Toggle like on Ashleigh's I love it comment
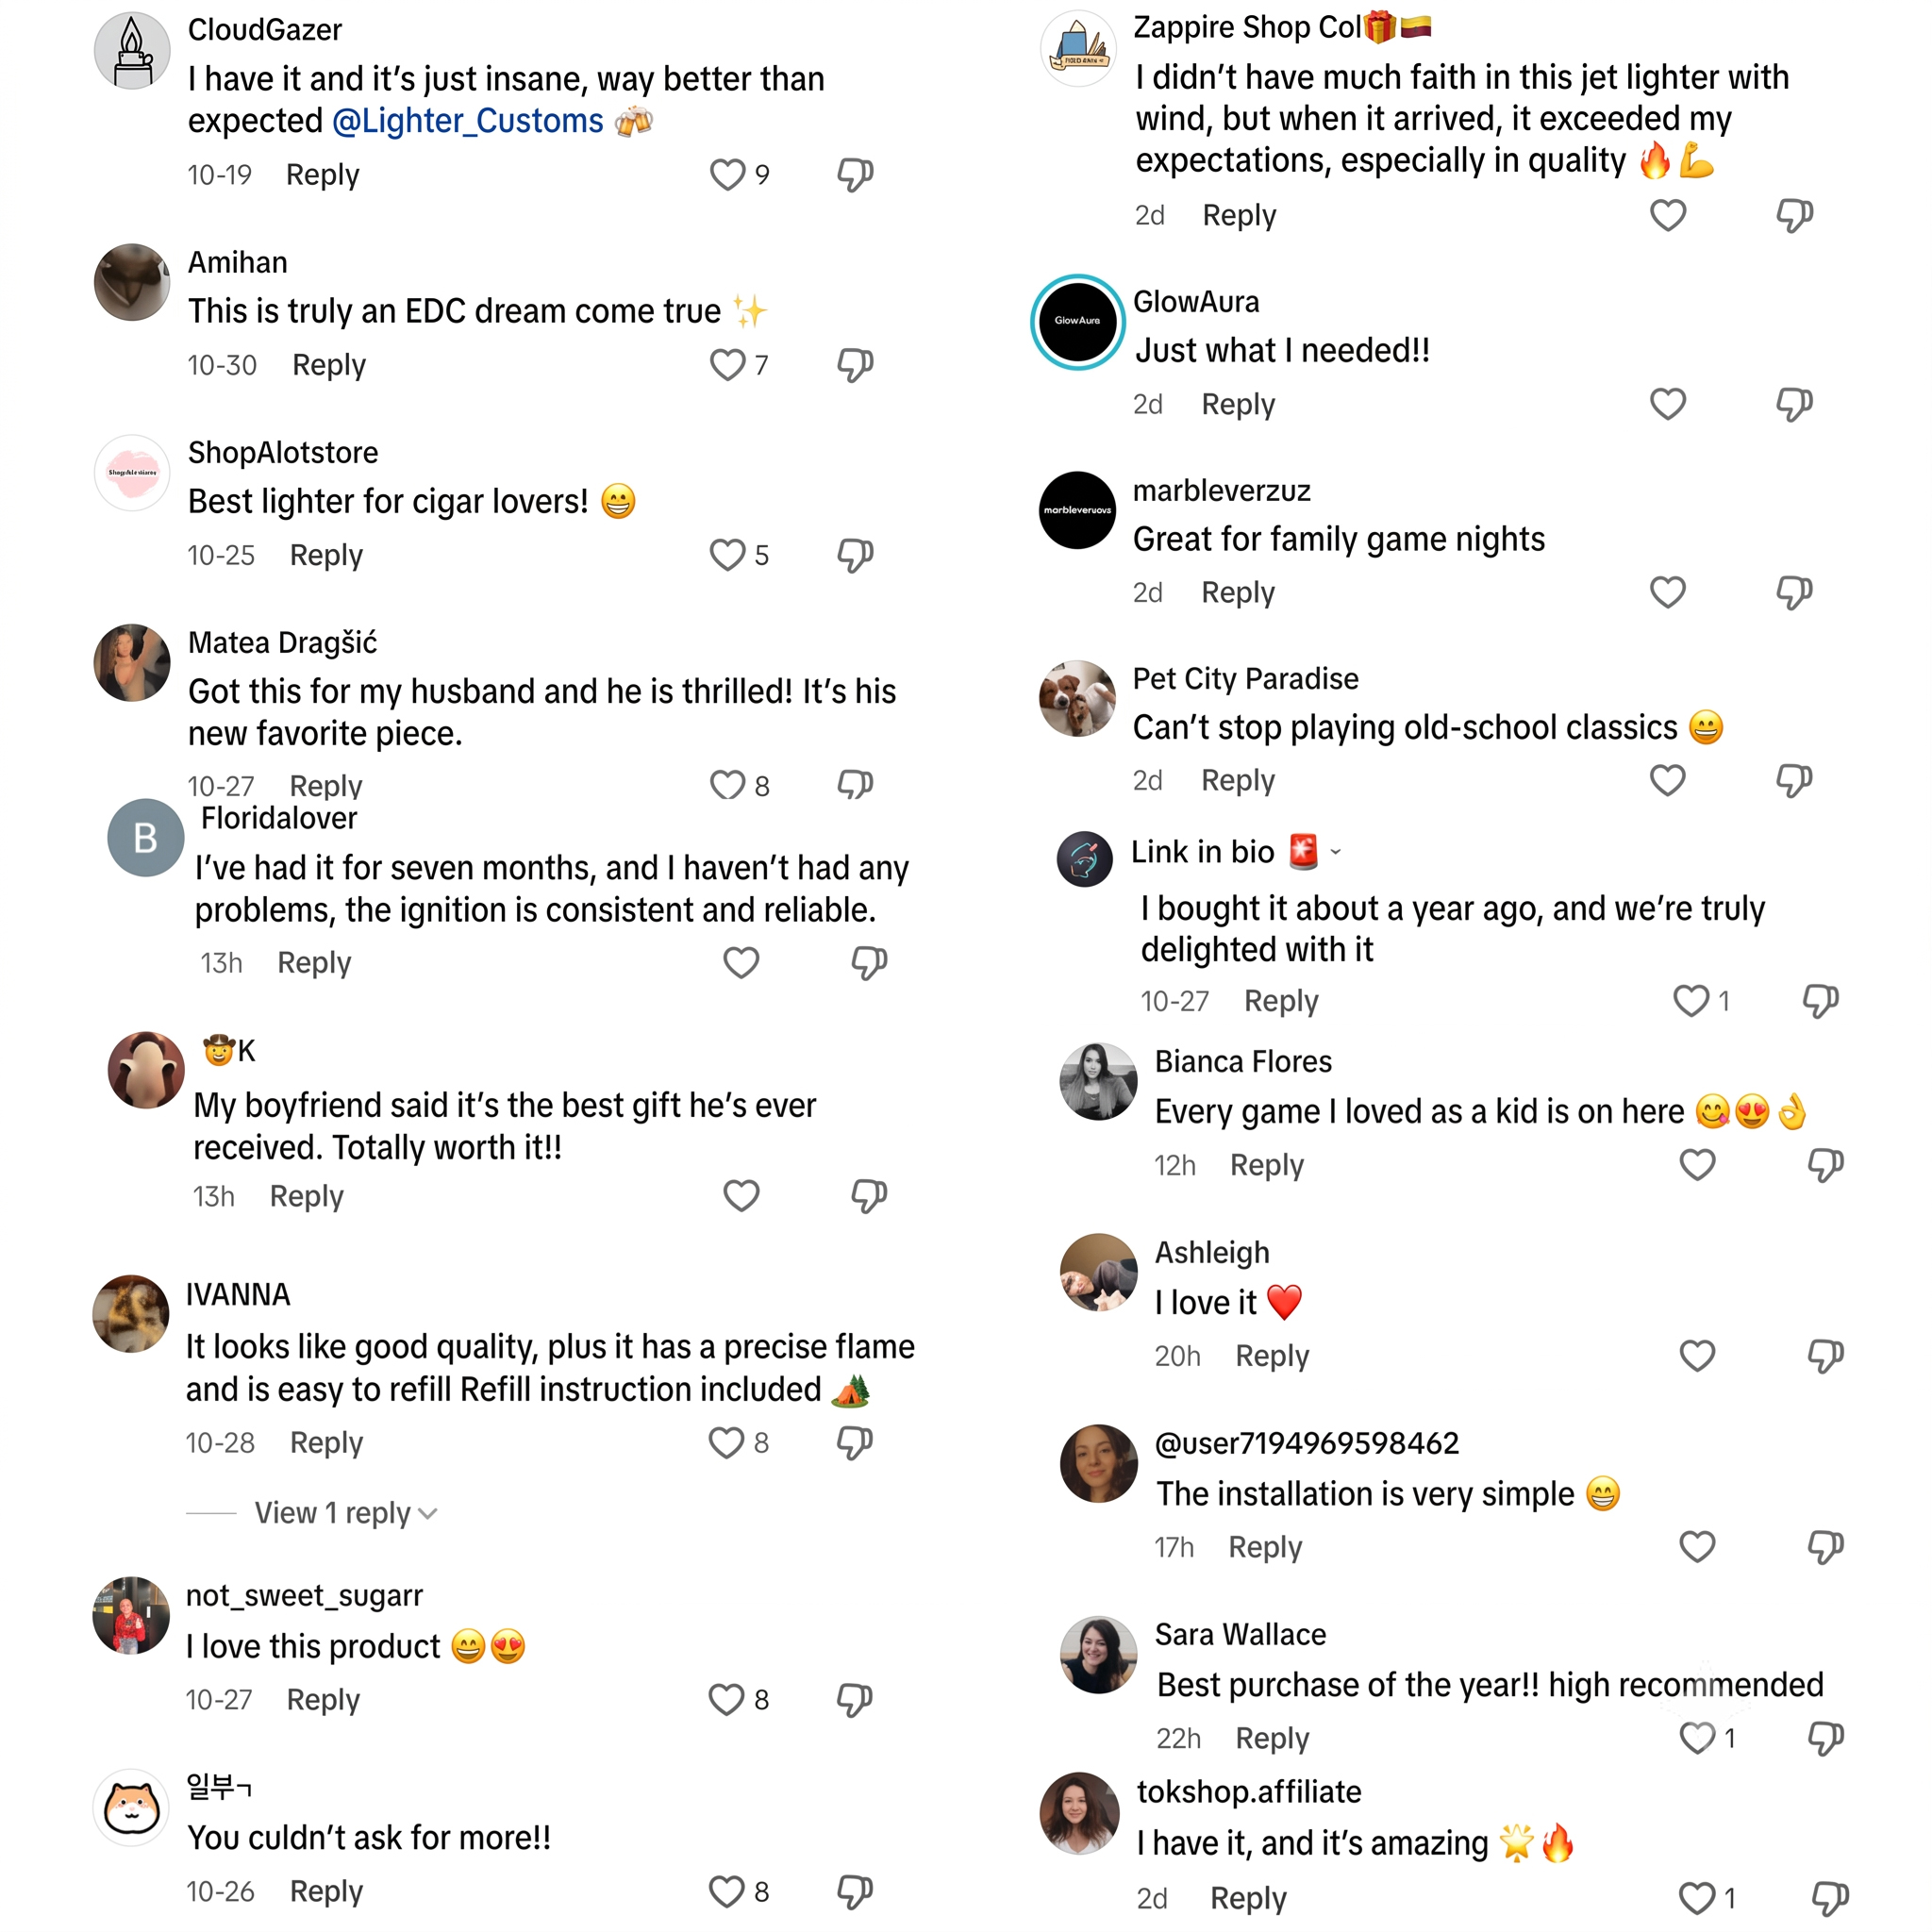The height and width of the screenshot is (1932, 1932). click(x=1697, y=1356)
